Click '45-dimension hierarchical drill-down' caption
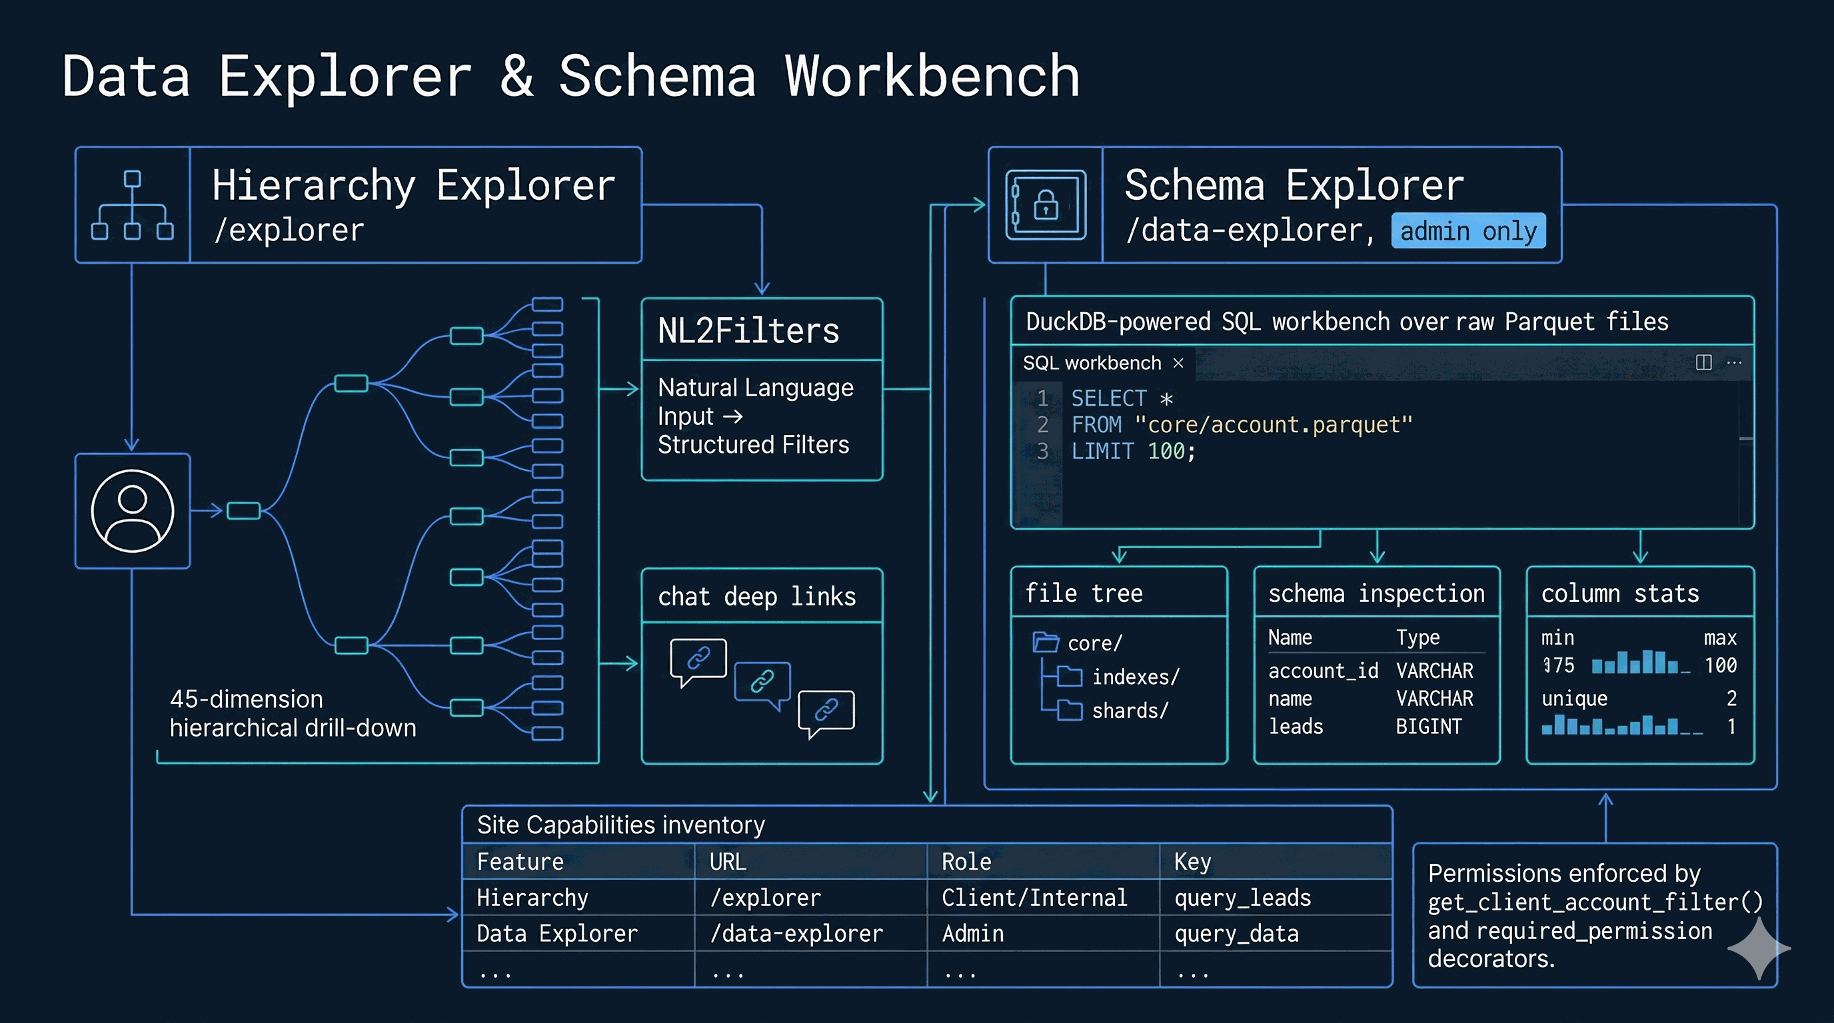 coord(293,713)
